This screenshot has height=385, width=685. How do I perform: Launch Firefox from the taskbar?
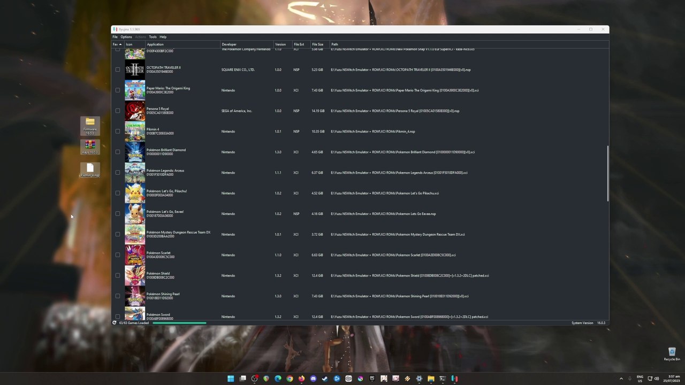(x=301, y=379)
